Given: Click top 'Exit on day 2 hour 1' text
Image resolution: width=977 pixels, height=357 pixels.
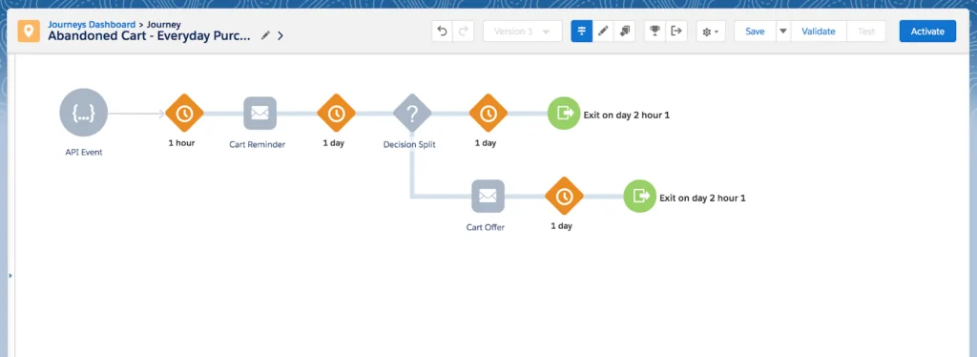Looking at the screenshot, I should pos(627,115).
